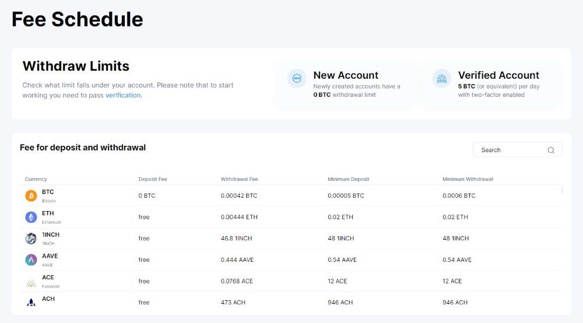Click the ETH currency name
Screen dimensions: 583x323
coord(48,213)
